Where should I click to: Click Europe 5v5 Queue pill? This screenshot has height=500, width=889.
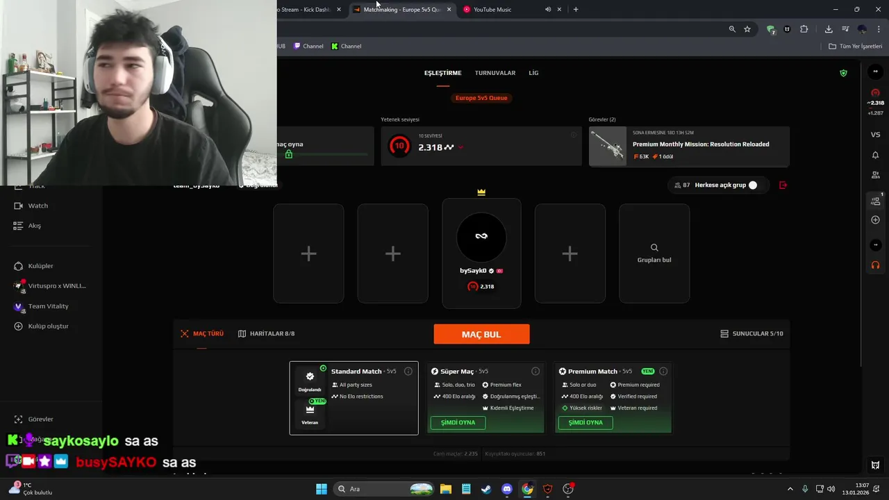tap(481, 98)
